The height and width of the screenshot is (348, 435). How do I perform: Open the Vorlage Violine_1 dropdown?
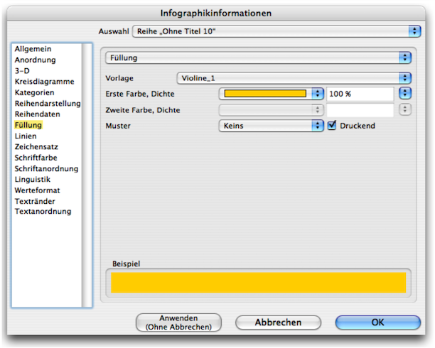(x=294, y=78)
